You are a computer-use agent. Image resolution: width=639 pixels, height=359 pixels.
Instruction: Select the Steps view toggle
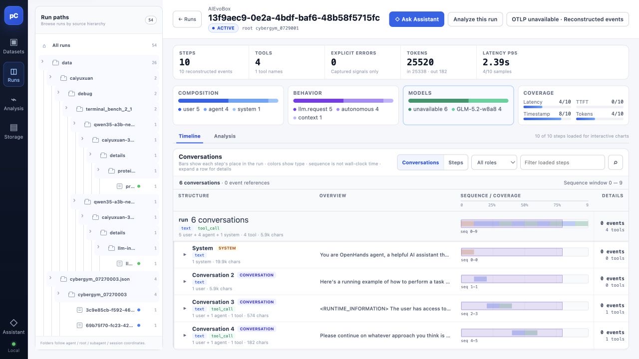[456, 163]
